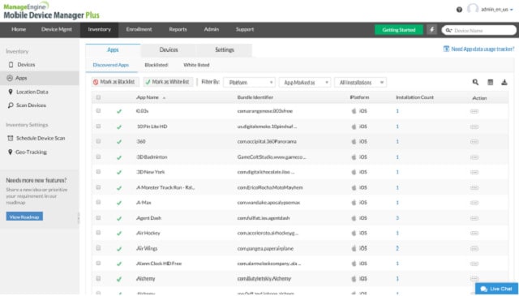519x296 pixels.
Task: Open the Device Mgmt menu
Action: point(57,29)
